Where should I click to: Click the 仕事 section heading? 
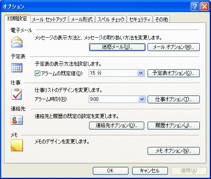click(x=15, y=83)
